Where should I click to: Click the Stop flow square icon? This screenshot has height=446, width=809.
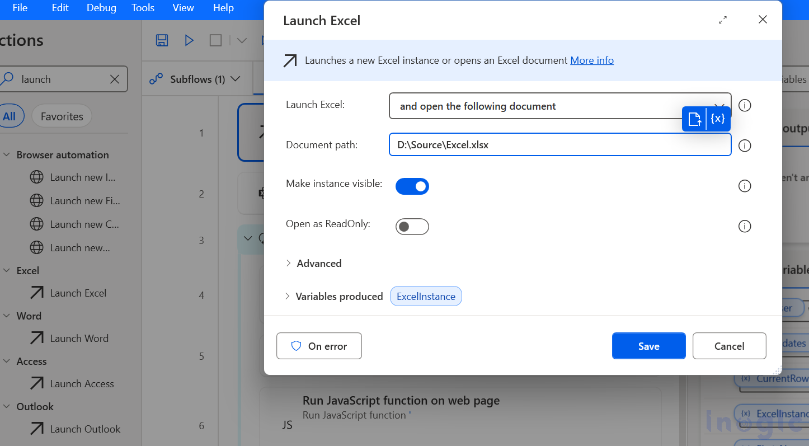click(x=215, y=40)
